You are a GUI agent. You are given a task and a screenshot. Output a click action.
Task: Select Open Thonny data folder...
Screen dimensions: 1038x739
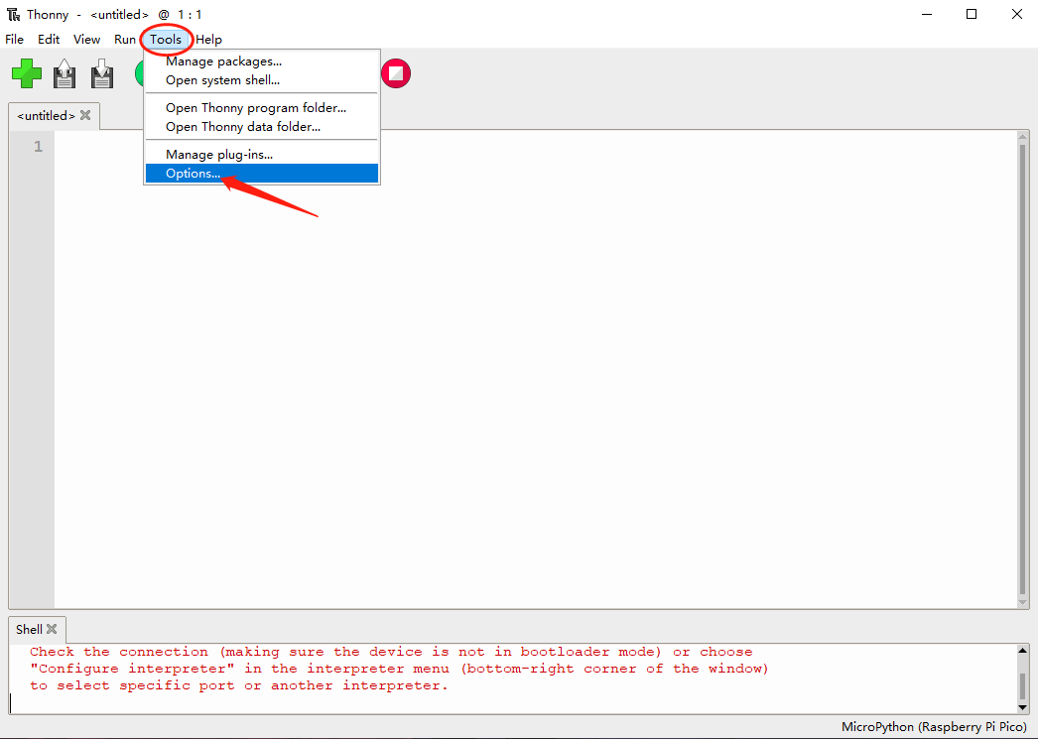pos(262,127)
